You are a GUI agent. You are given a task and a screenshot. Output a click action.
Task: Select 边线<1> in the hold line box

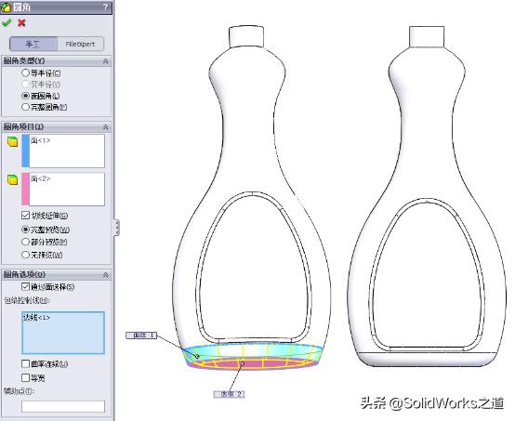[x=36, y=318]
